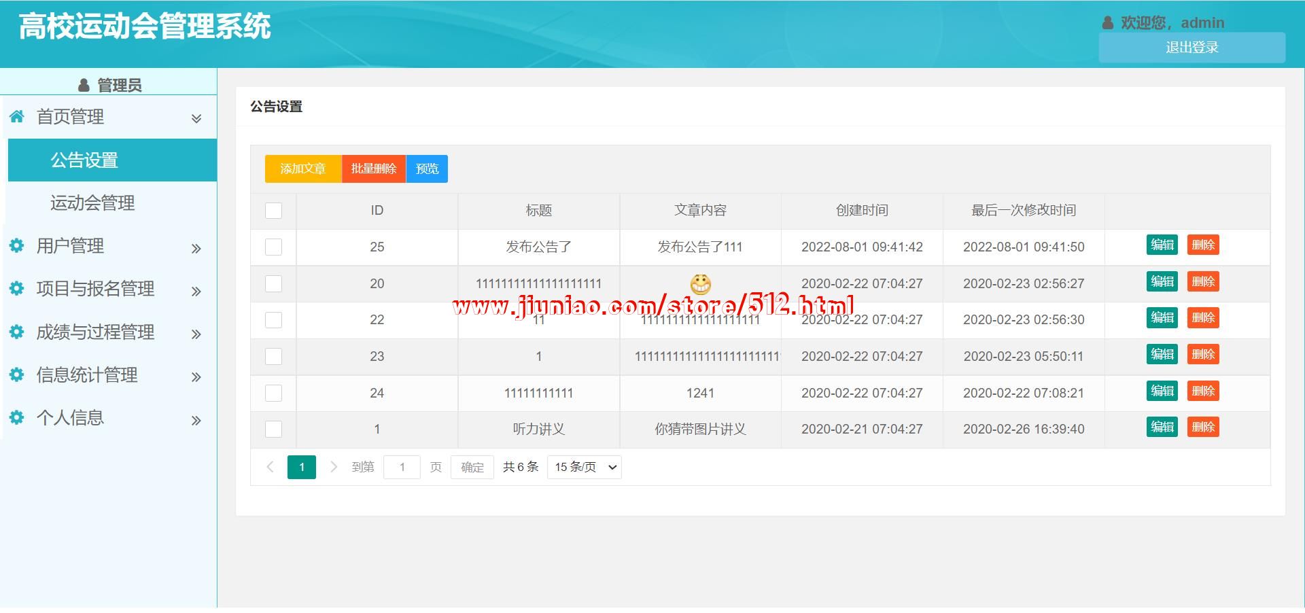Select the 公告设置 sidebar item
The image size is (1305, 613).
[84, 160]
